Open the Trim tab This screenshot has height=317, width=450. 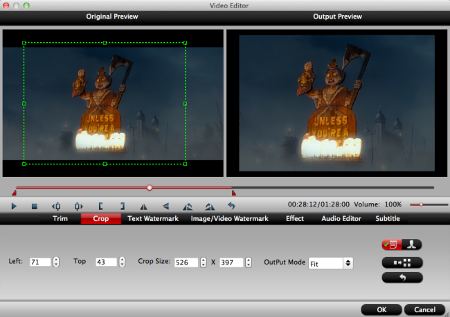point(60,218)
